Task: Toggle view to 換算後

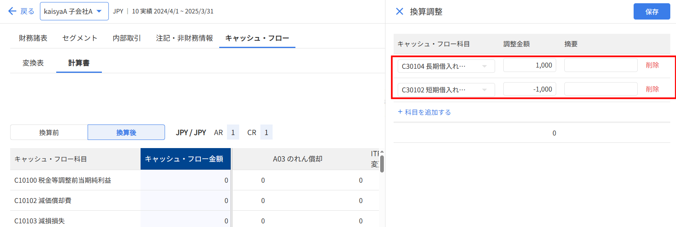Action: pos(126,132)
